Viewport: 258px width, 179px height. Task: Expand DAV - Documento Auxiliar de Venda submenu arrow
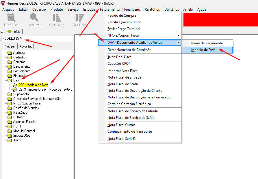tap(178, 43)
